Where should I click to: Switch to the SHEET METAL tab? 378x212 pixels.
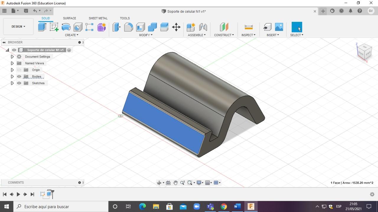click(98, 18)
